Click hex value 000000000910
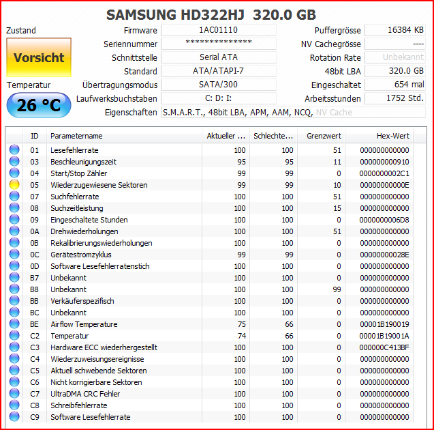 (384, 162)
